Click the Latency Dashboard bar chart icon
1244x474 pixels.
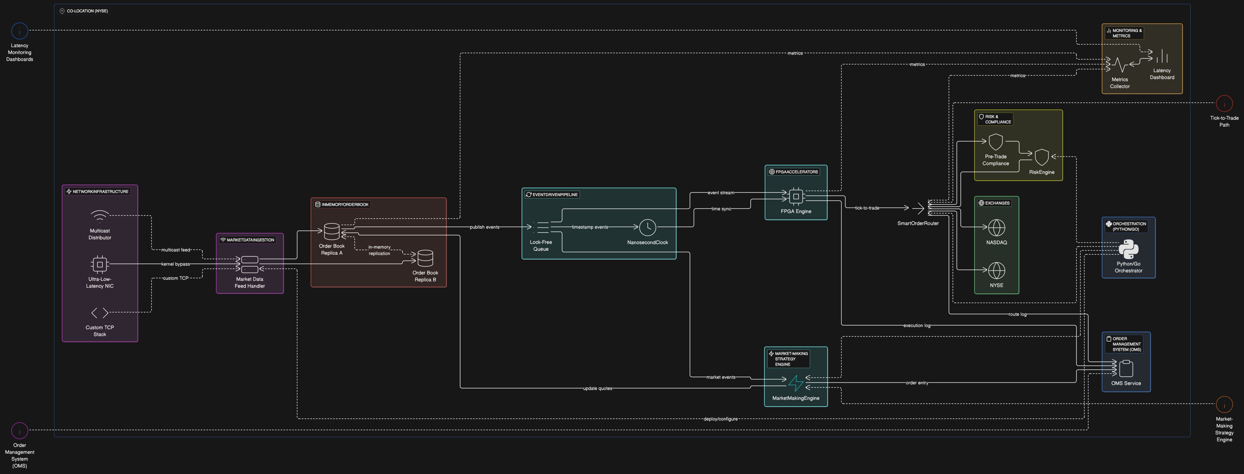click(x=1162, y=56)
